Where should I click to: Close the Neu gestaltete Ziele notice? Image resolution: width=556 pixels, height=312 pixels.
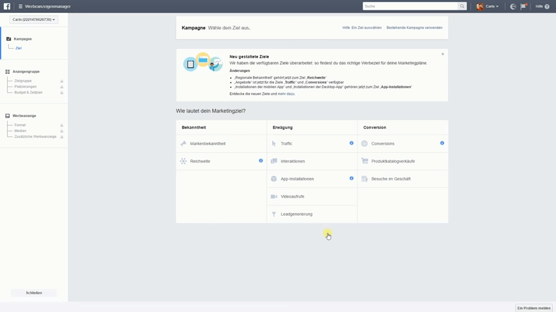443,54
